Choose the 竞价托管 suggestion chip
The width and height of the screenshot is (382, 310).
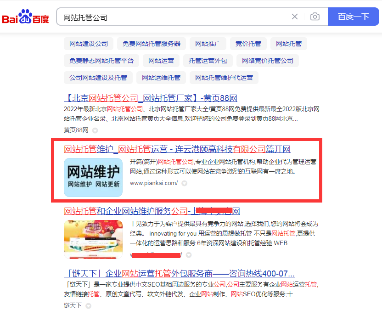(248, 44)
